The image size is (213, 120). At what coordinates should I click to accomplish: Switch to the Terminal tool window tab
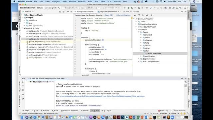coord(45,111)
